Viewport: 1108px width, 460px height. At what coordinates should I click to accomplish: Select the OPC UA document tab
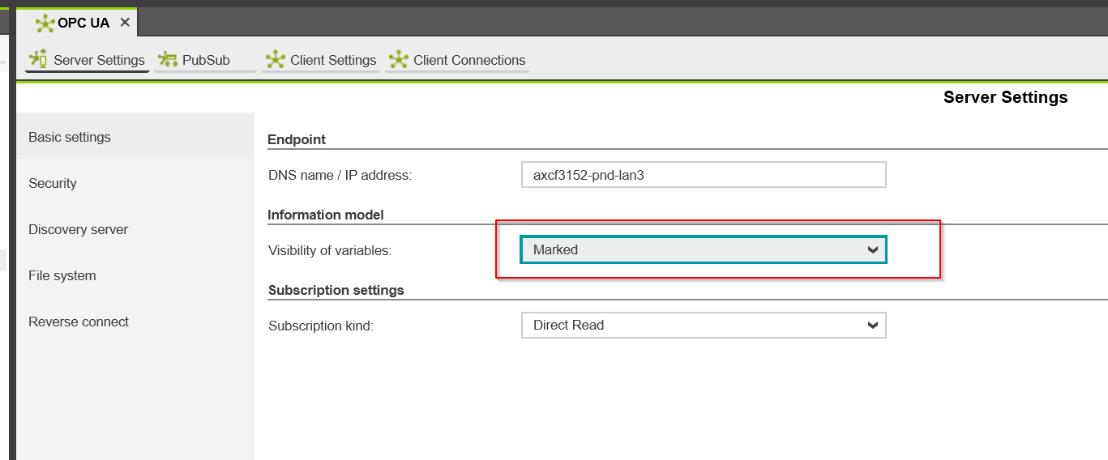(77, 22)
